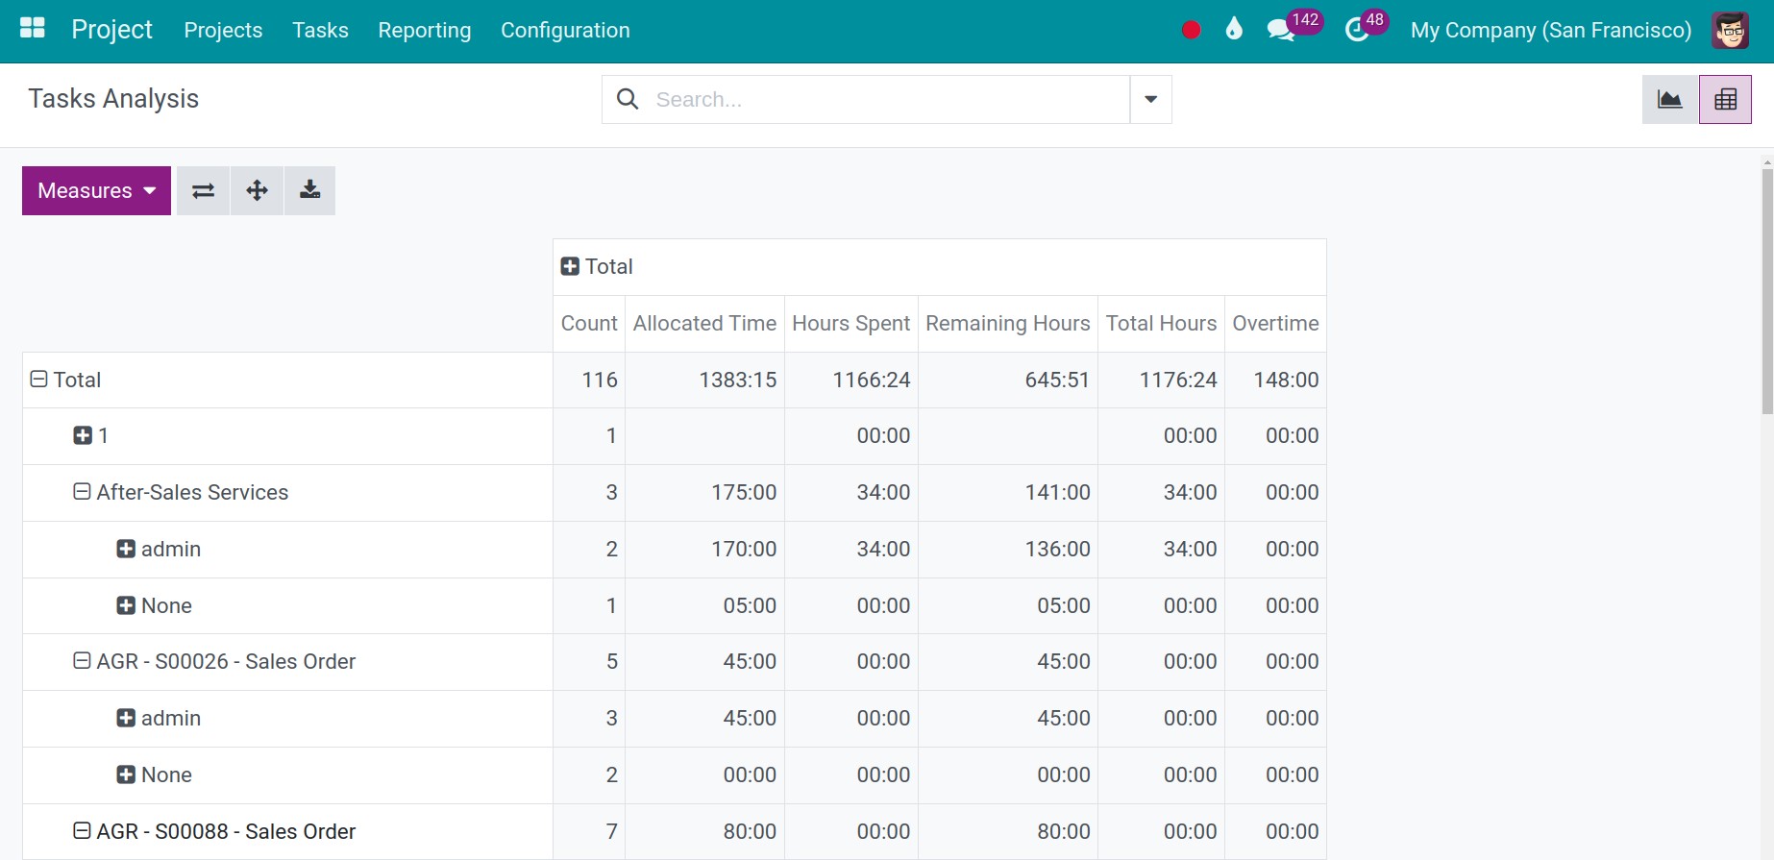The image size is (1774, 860).
Task: Flip axis of the pivot table
Action: click(x=203, y=190)
